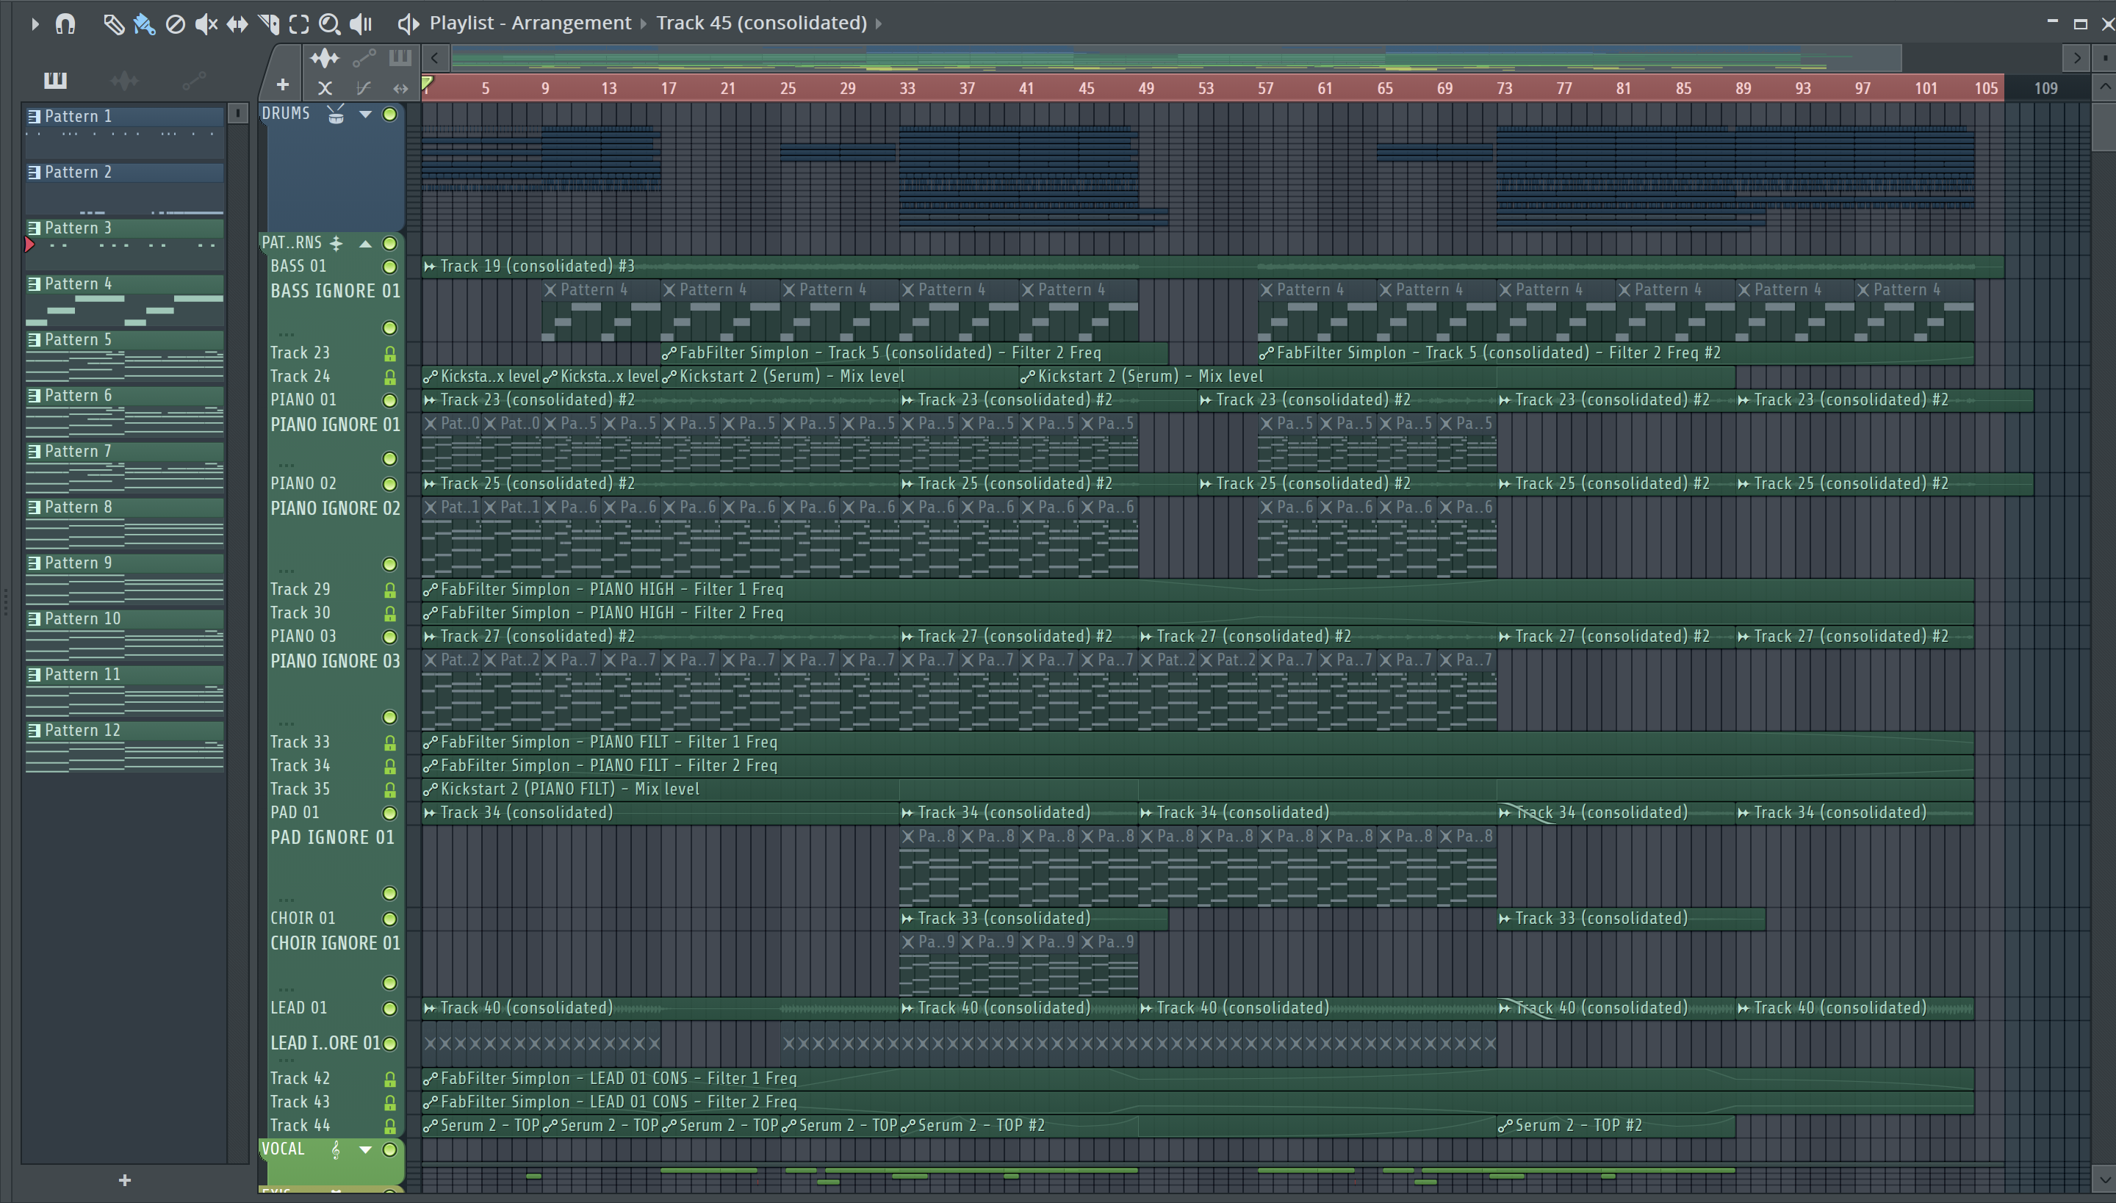The width and height of the screenshot is (2116, 1203).
Task: Open the playlist options menu arrow
Action: click(x=35, y=24)
